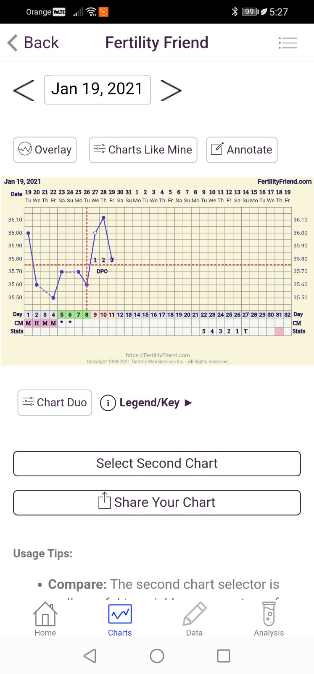This screenshot has width=314, height=674.
Task: Tap the Android home circle button
Action: click(157, 656)
